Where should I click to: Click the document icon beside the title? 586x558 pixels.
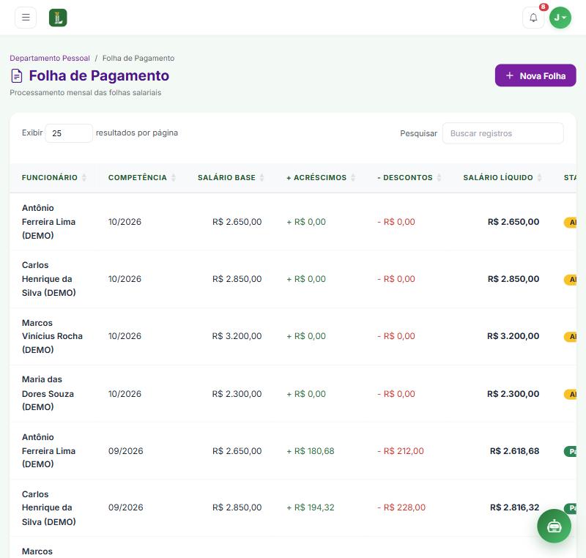[17, 76]
